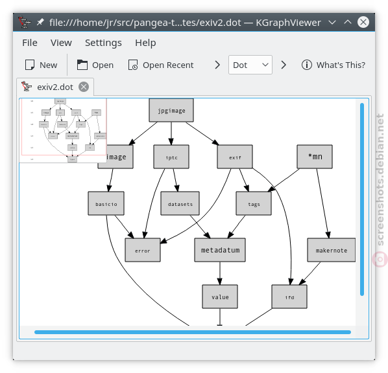Viewport: 388px width, 373px height.
Task: Click the vertical scrollbar of graph view
Action: click(x=362, y=199)
